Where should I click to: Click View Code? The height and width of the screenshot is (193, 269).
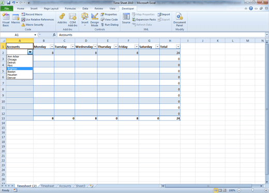109,20
